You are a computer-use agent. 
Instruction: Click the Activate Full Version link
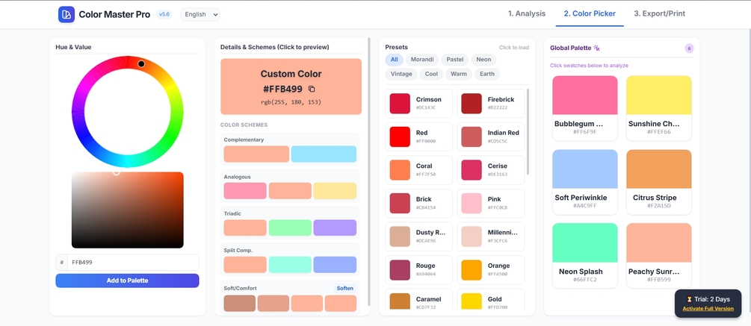click(x=708, y=309)
